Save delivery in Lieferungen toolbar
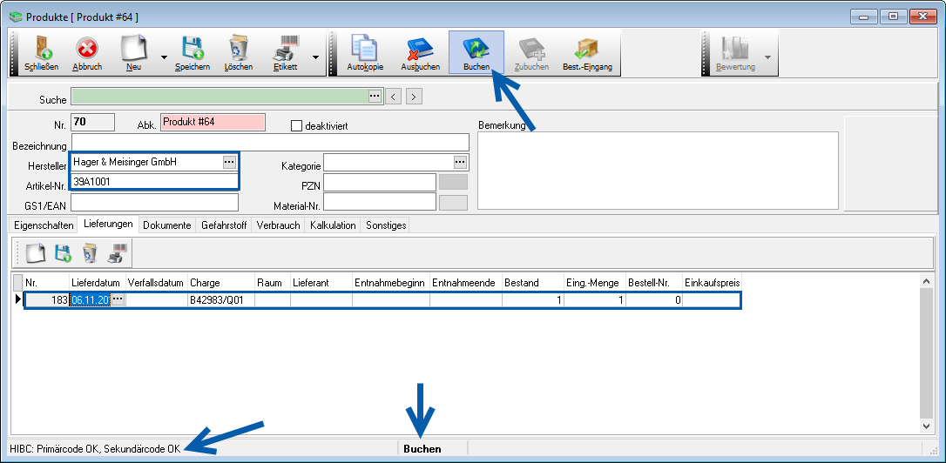 (x=63, y=253)
